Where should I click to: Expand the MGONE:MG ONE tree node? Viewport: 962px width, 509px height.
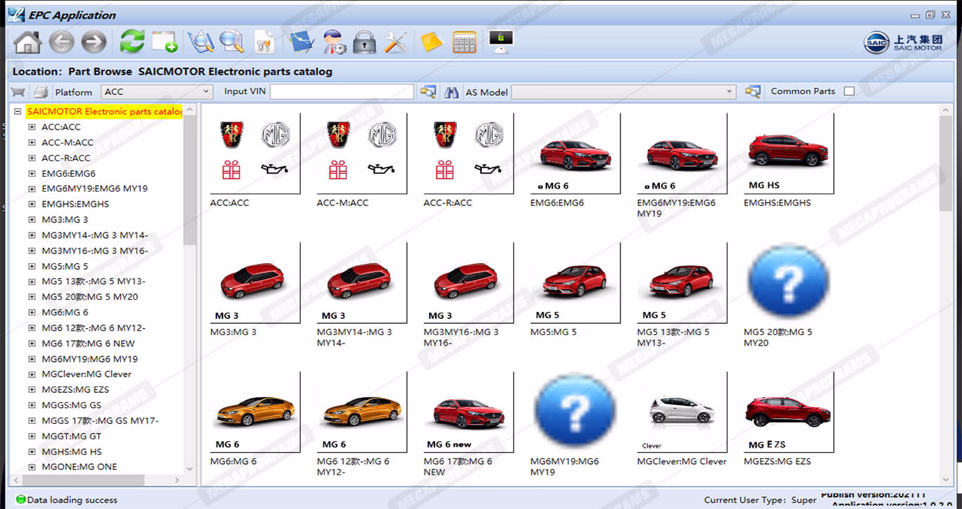(x=32, y=467)
